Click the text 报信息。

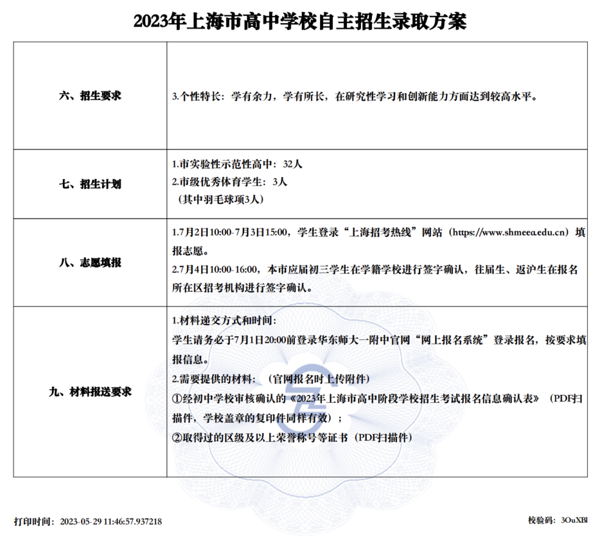[191, 359]
